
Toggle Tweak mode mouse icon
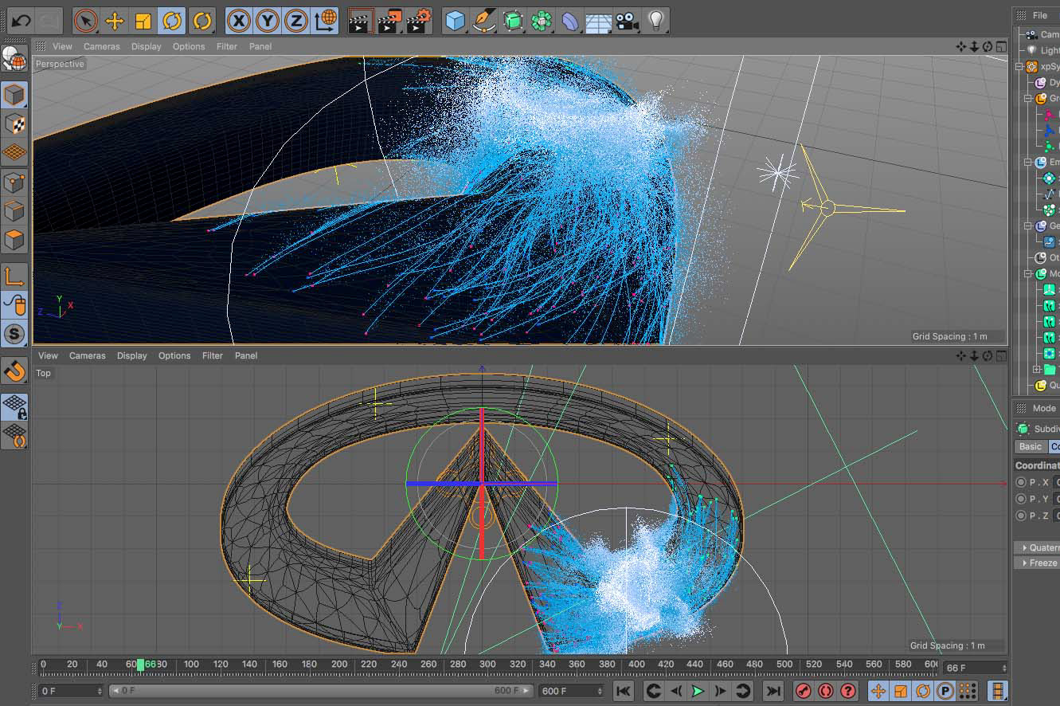click(14, 304)
